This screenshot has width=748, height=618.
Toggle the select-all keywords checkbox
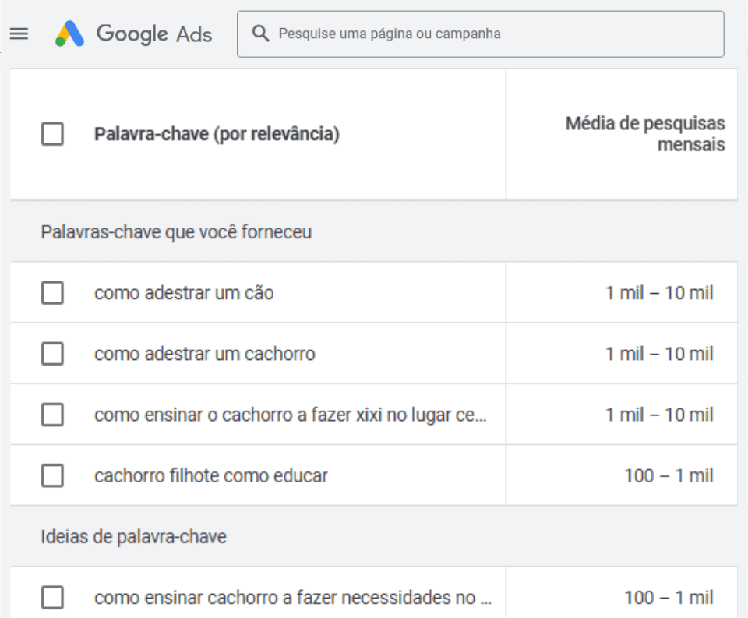(x=52, y=134)
